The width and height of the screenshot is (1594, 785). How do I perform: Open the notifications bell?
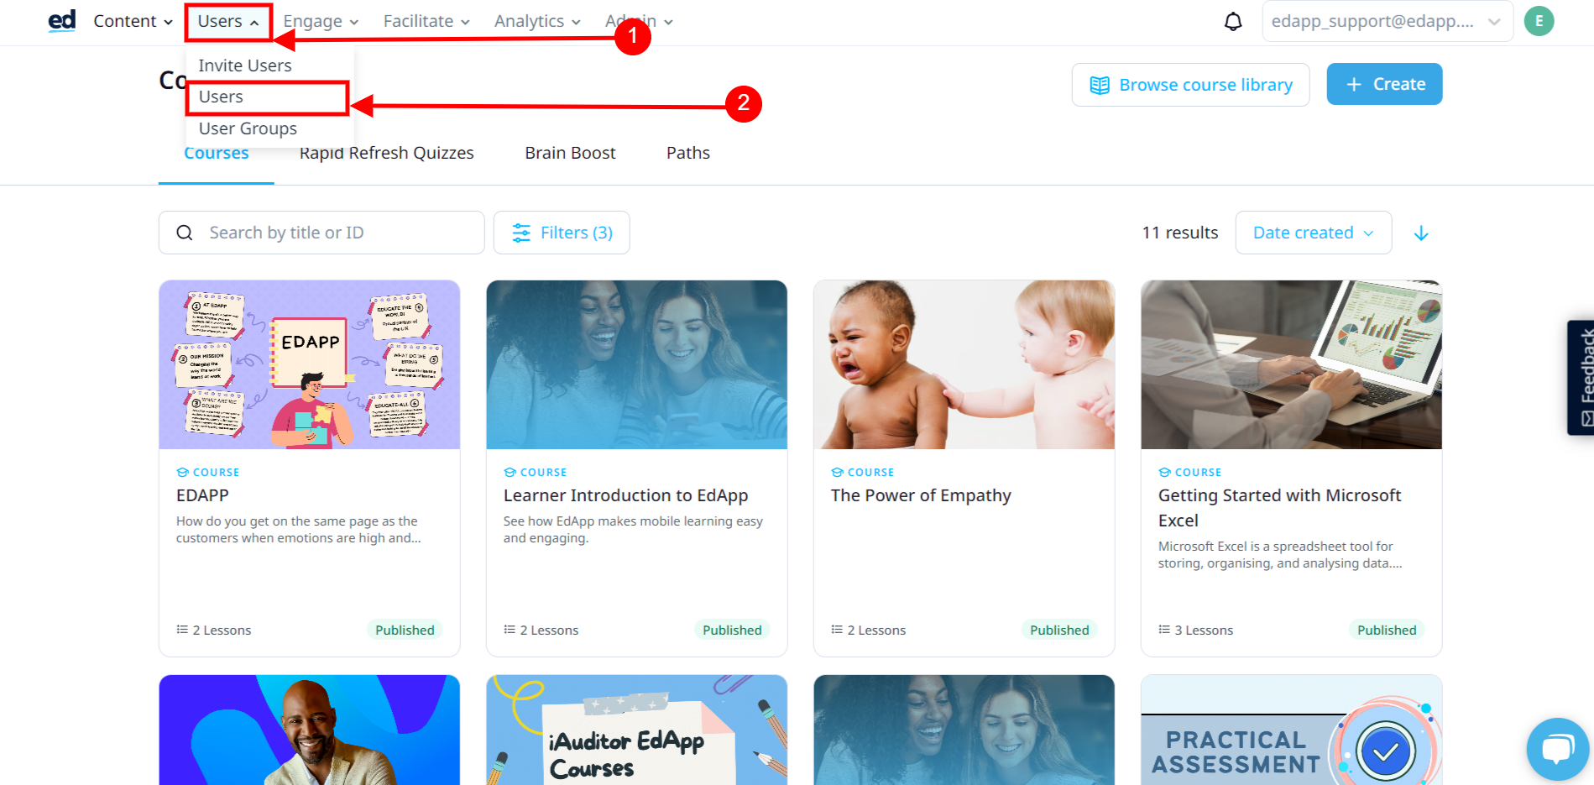pos(1232,22)
